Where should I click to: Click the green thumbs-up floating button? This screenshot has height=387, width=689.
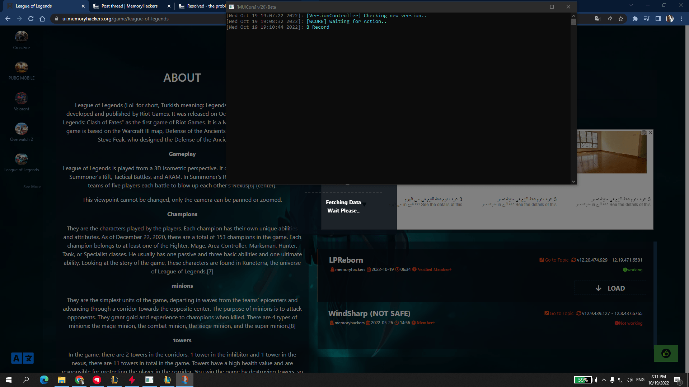pyautogui.click(x=666, y=353)
